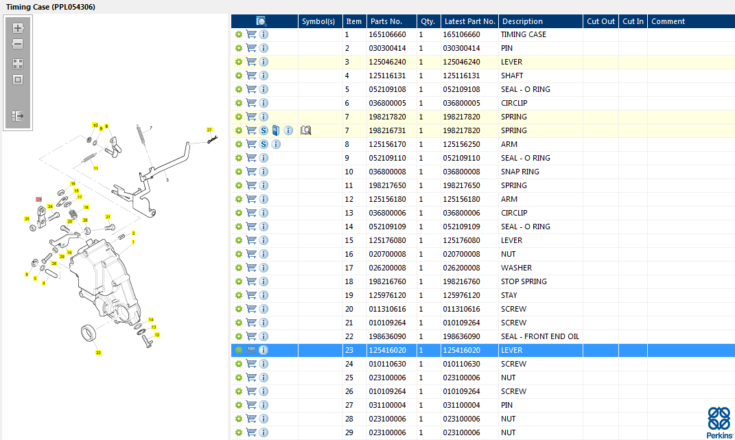The image size is (735, 440).
Task: Zoom in on the parts diagram
Action: point(18,28)
